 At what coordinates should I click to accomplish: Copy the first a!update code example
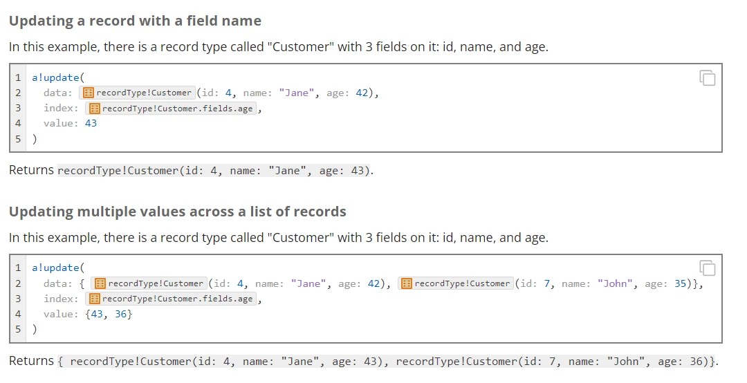[x=708, y=77]
